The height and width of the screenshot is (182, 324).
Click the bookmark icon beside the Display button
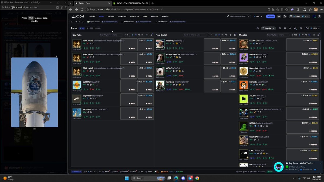280,28
